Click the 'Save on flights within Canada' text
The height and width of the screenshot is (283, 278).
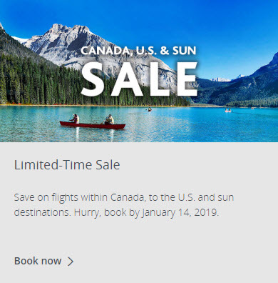pos(78,197)
